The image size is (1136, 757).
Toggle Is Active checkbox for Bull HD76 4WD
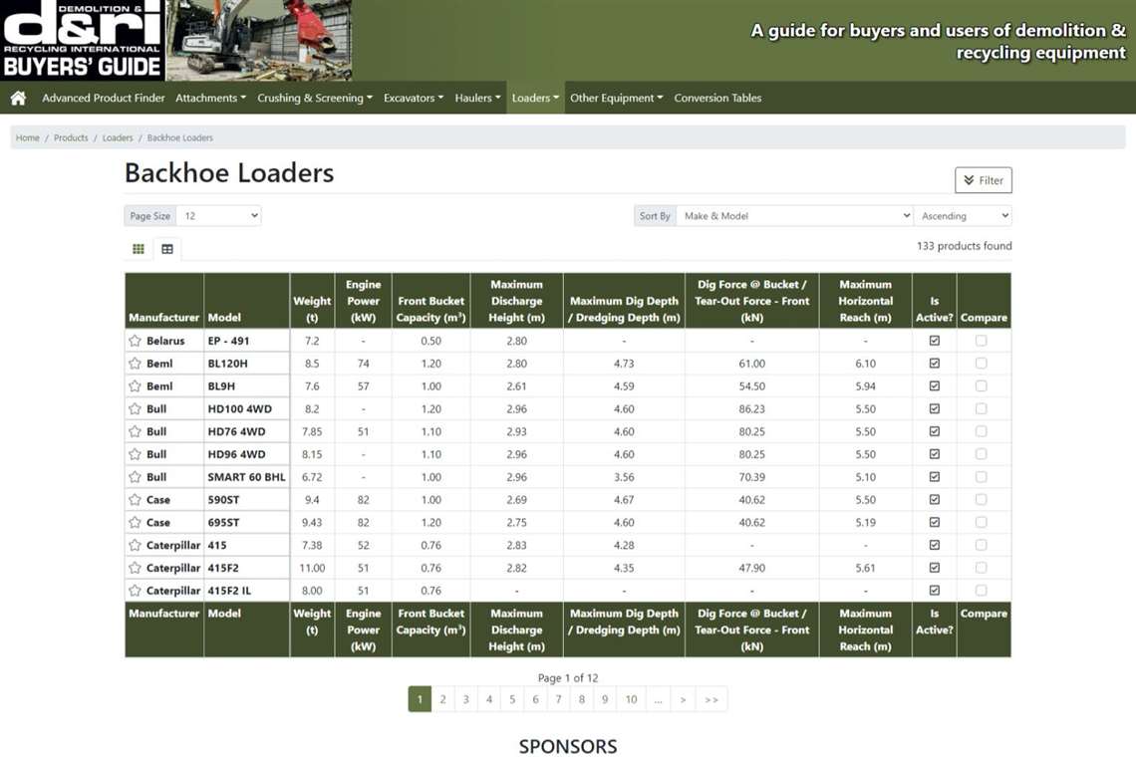(x=935, y=431)
